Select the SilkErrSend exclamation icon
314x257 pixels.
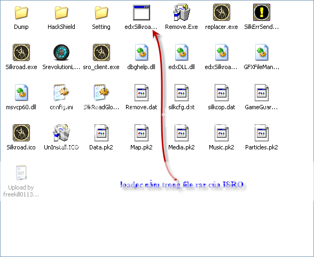(262, 12)
